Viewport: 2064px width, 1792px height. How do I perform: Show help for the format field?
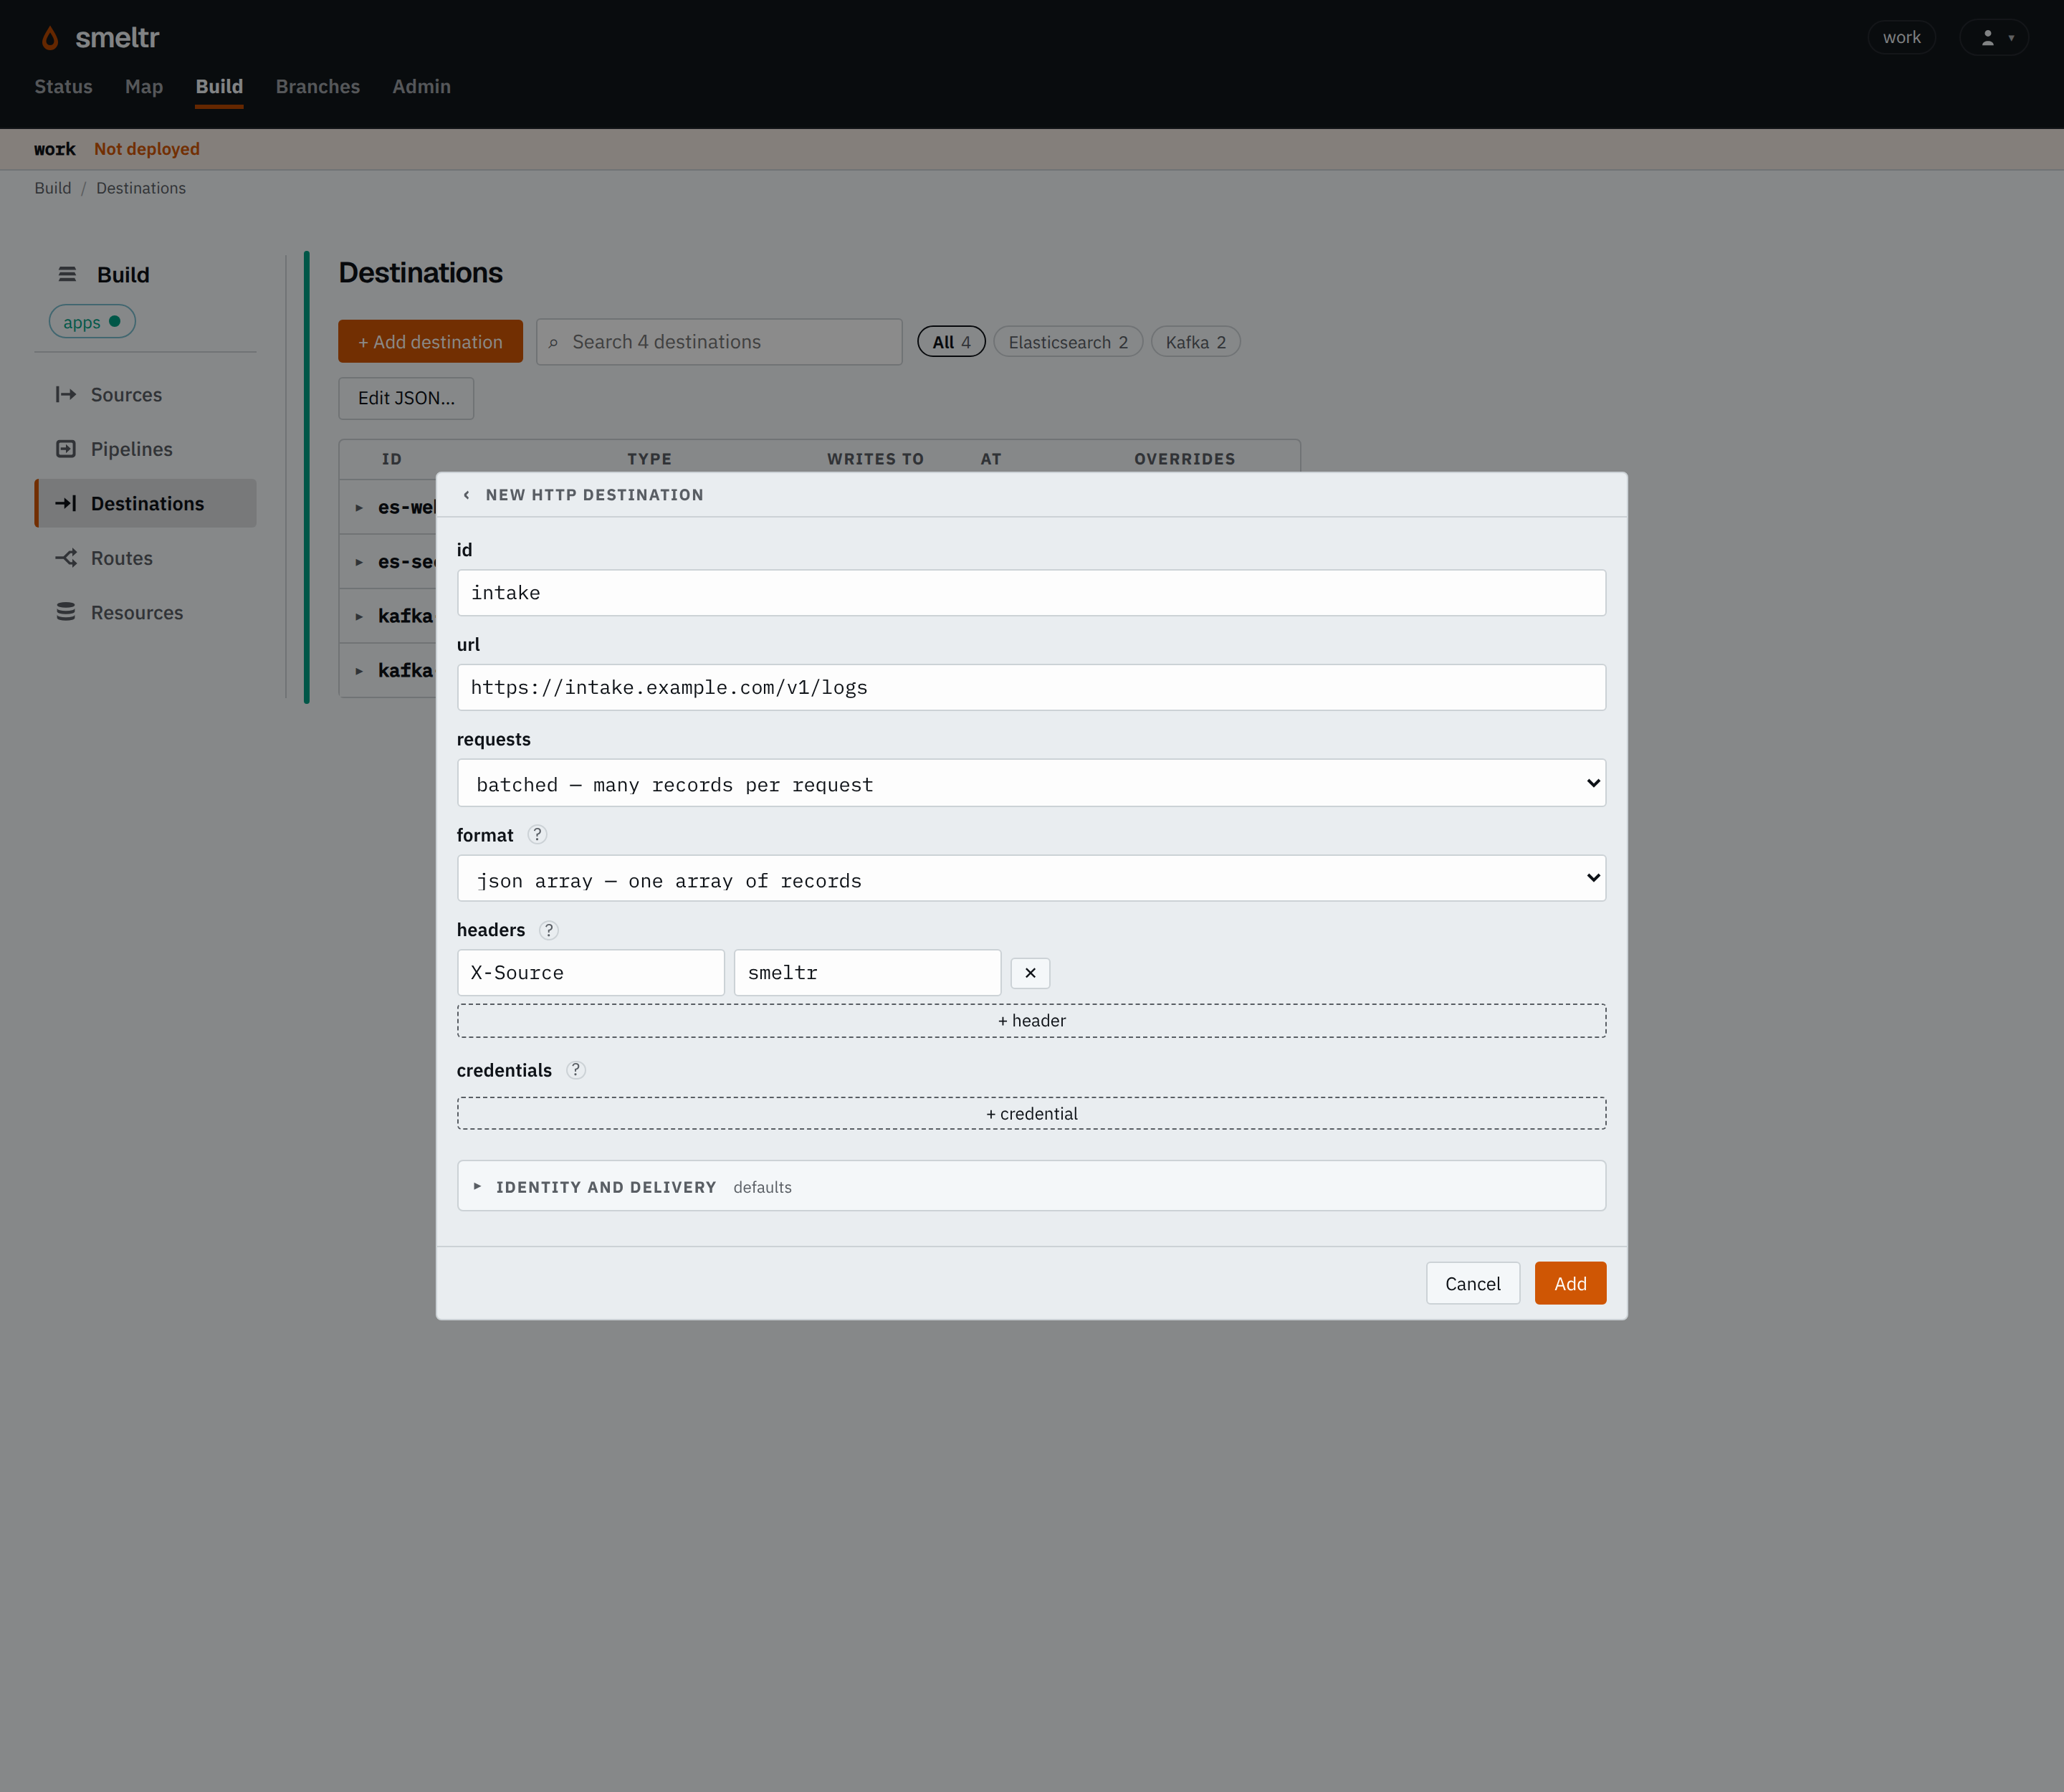point(537,835)
